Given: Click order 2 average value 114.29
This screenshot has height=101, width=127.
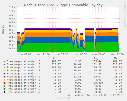Looking at the screenshot, I should 97,68.
